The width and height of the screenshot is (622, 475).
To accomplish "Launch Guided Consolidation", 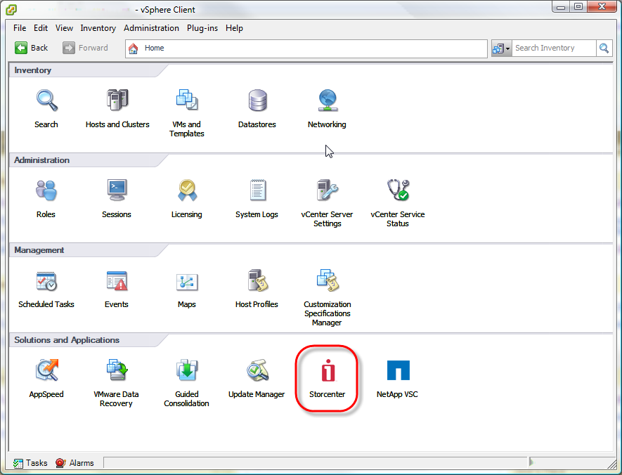I will click(187, 370).
